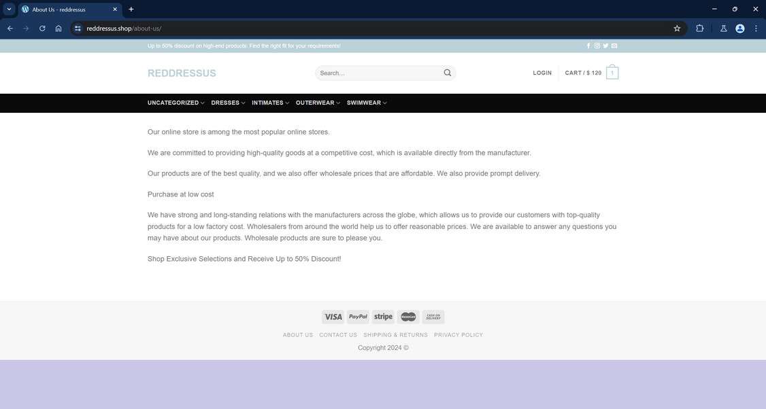Click the email icon in top bar

point(614,46)
